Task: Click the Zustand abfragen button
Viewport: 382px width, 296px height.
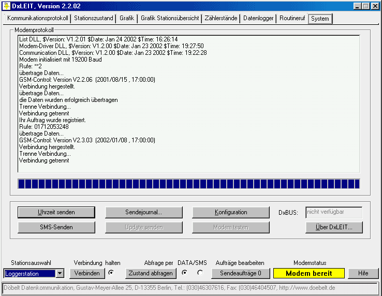Action: (x=151, y=273)
